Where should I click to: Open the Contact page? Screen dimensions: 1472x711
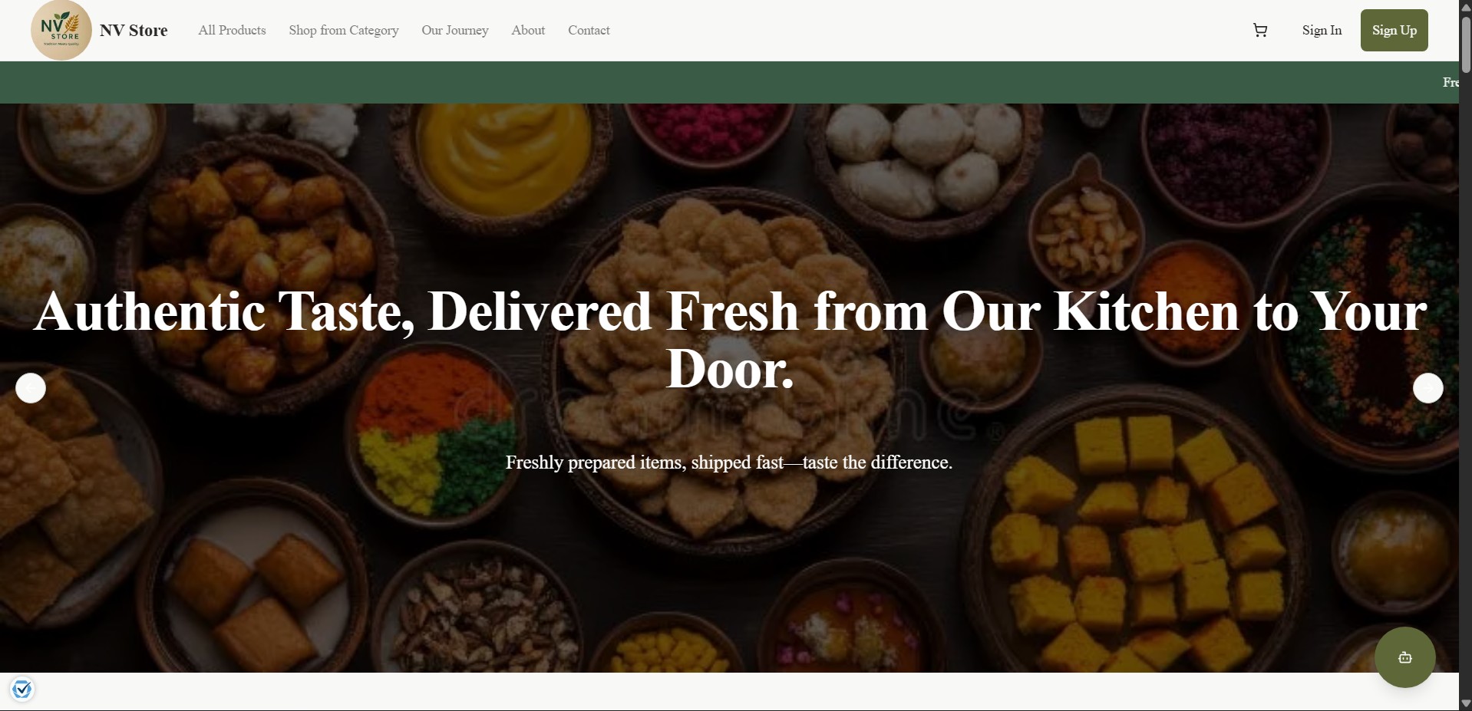[x=589, y=31]
